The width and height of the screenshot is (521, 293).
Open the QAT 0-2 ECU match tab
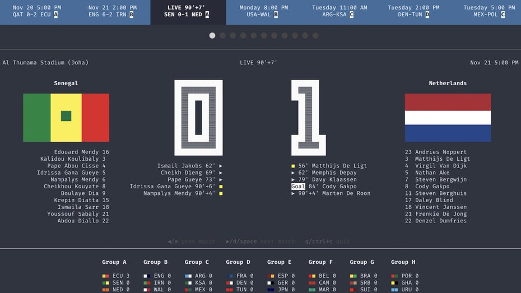pos(36,12)
